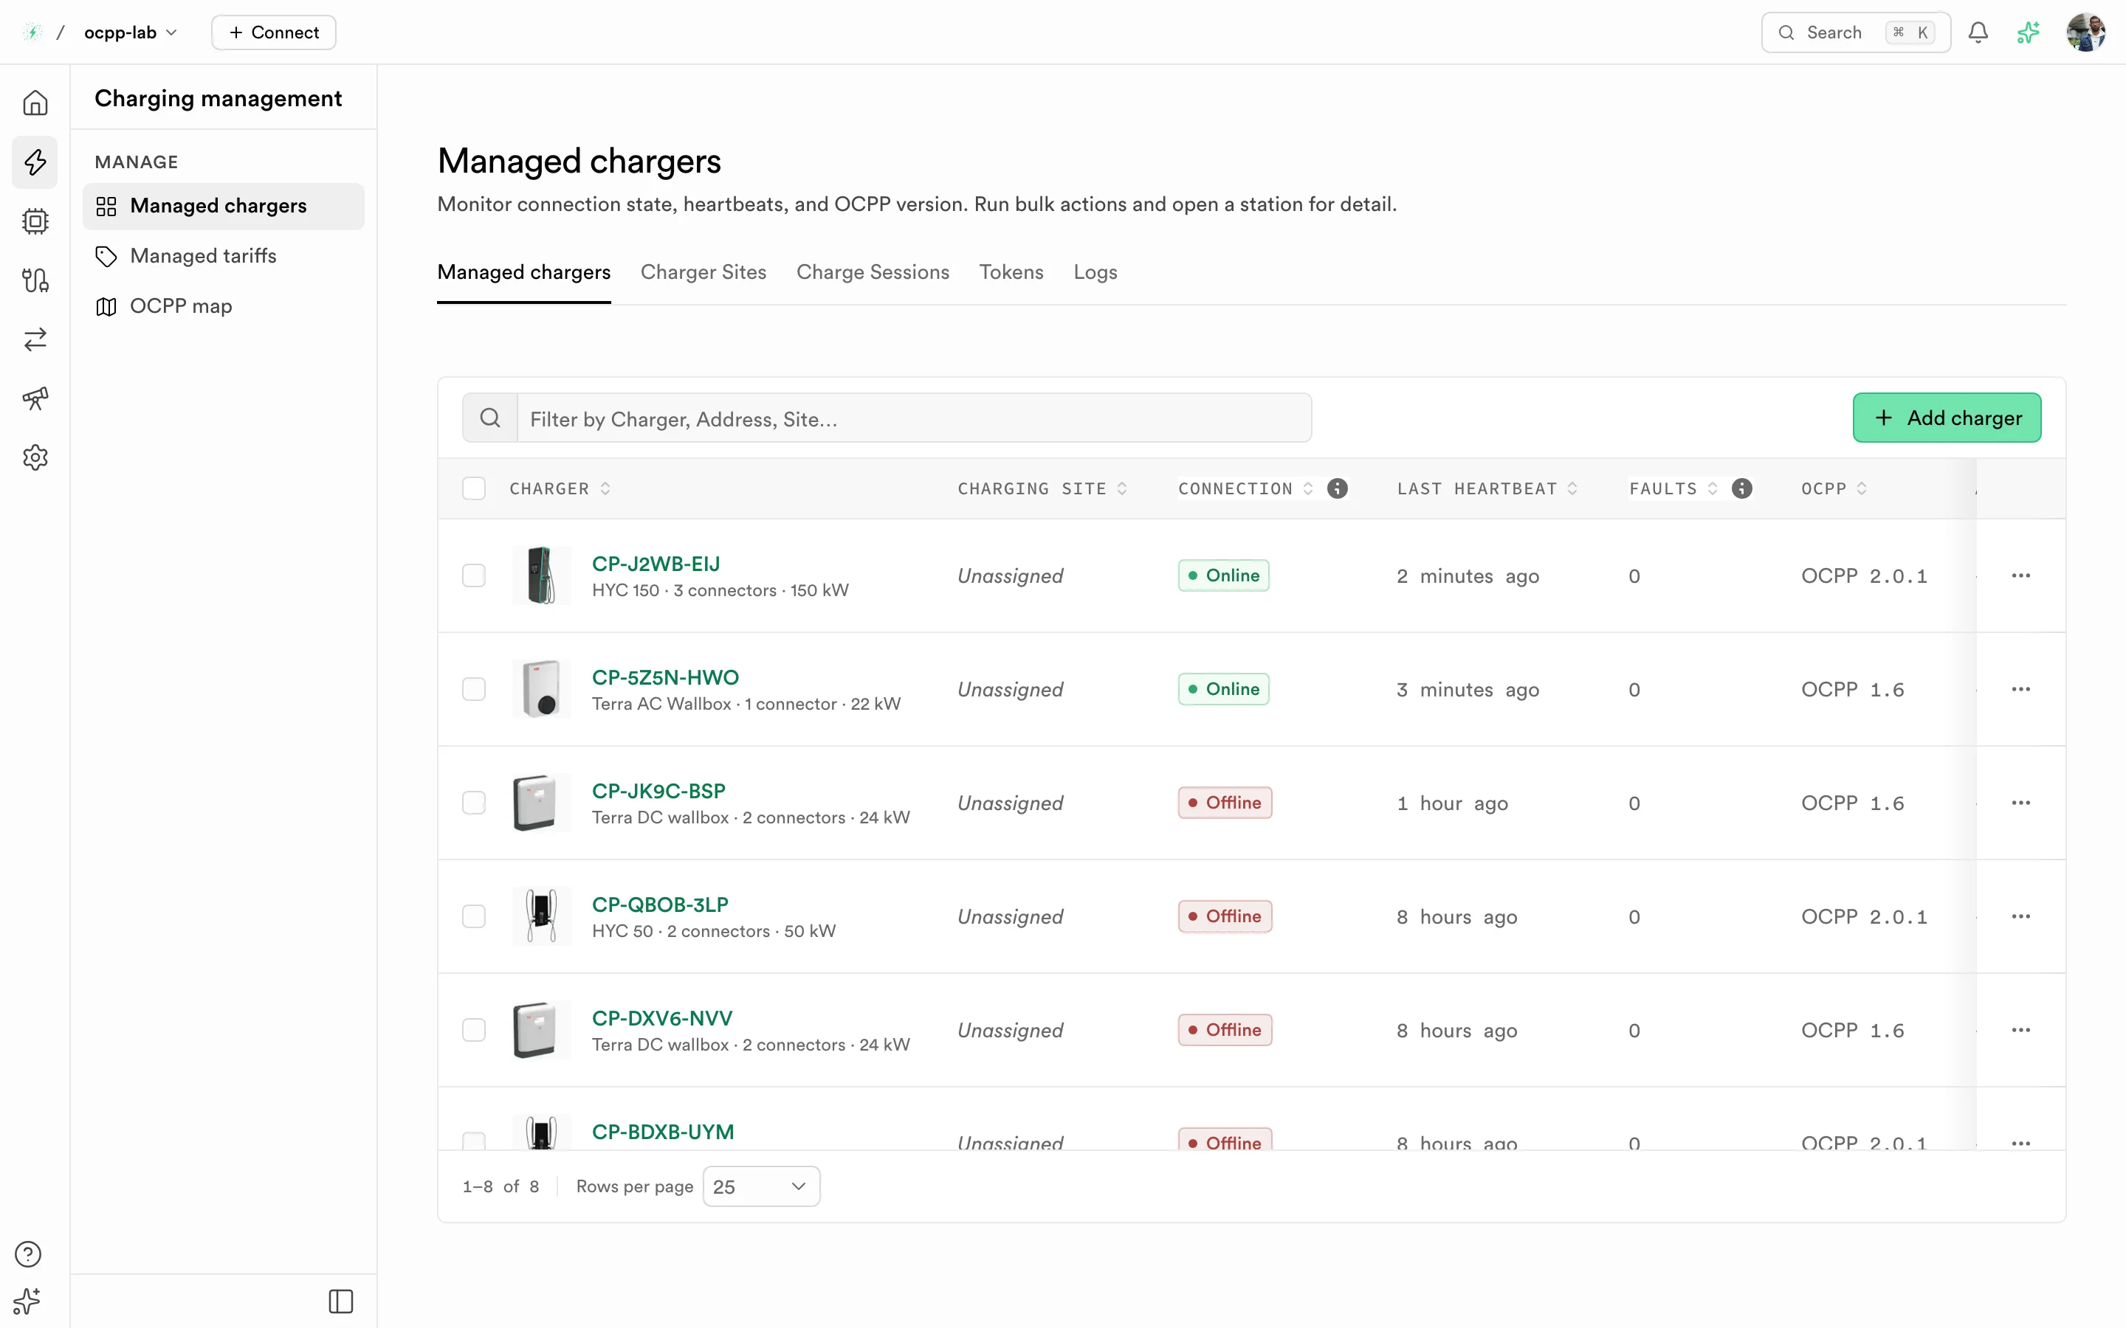Click the Add charger button
Image resolution: width=2126 pixels, height=1328 pixels.
pos(1947,418)
